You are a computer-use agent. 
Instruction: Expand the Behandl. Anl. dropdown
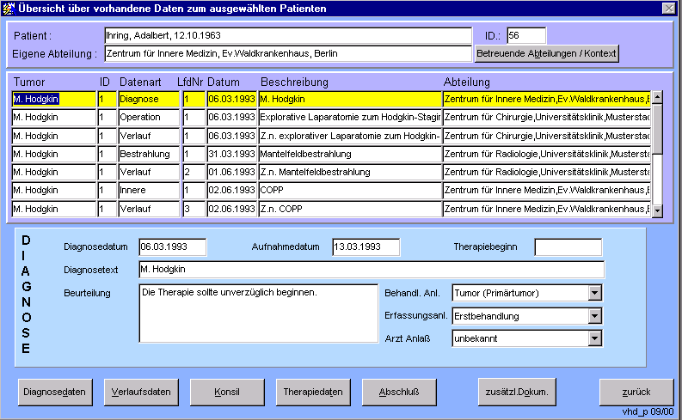[594, 294]
